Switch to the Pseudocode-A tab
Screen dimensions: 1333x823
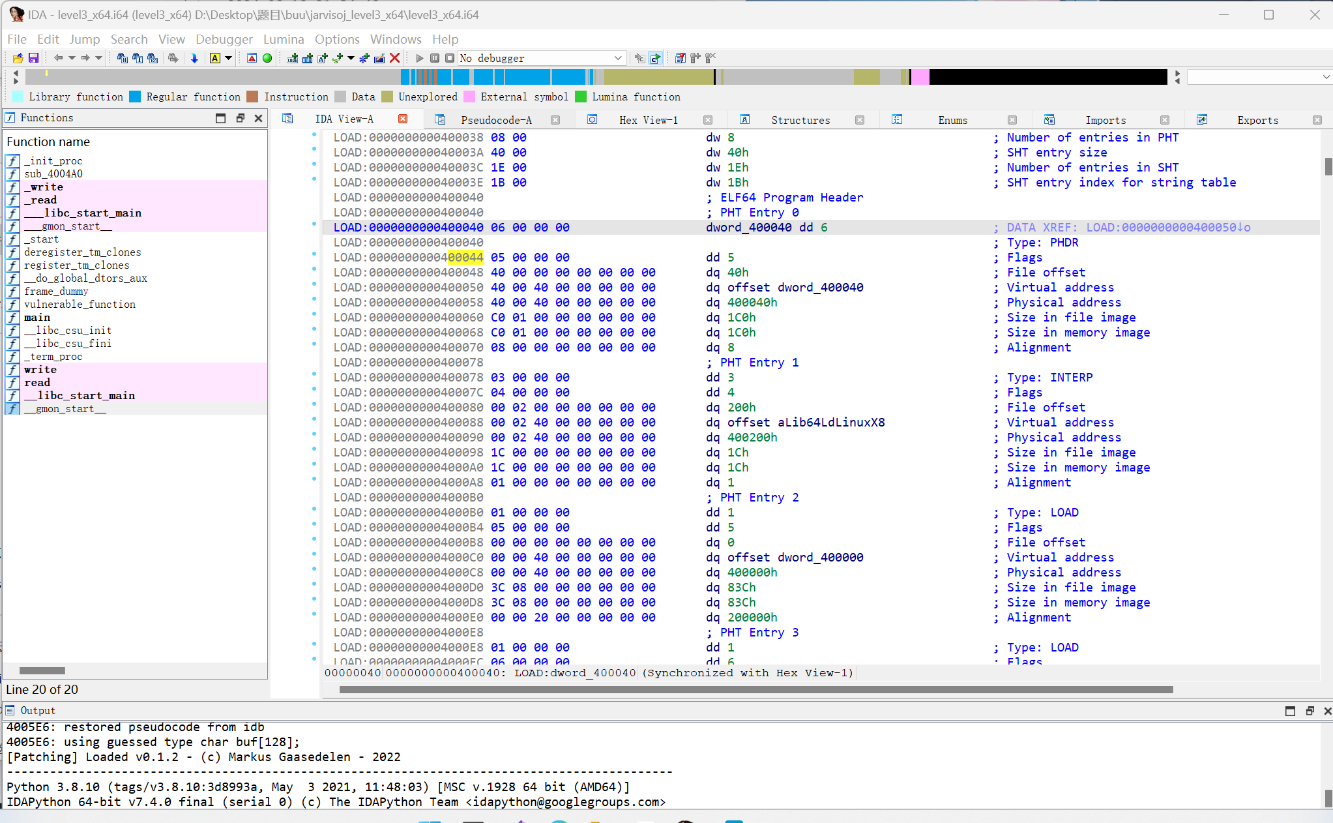pos(496,120)
